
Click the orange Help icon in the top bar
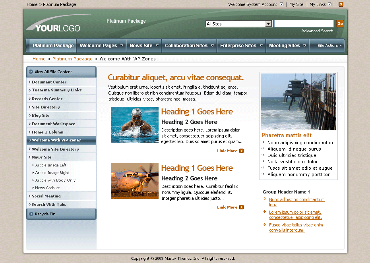pos(340,4)
